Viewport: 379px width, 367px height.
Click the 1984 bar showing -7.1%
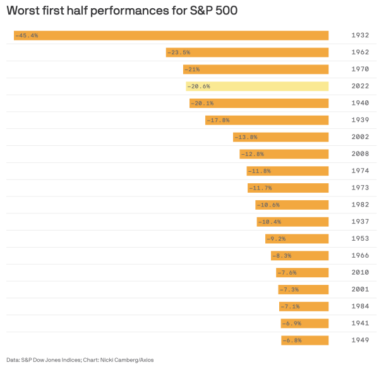tap(304, 306)
